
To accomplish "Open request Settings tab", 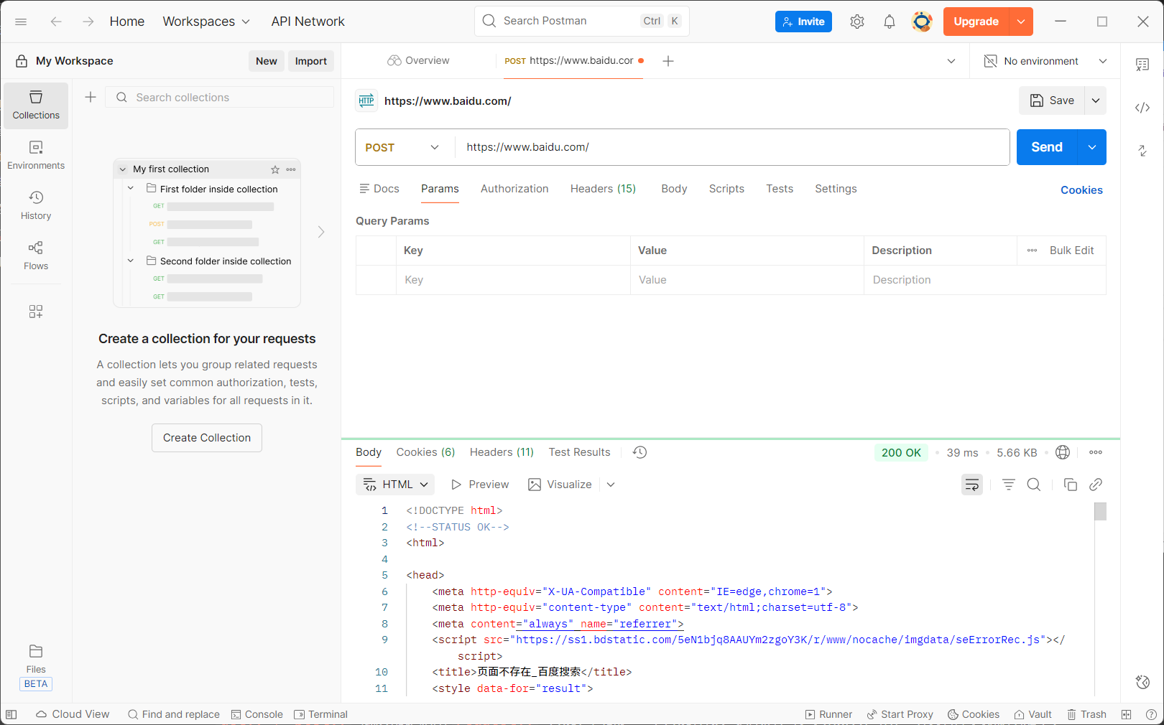I will (836, 189).
